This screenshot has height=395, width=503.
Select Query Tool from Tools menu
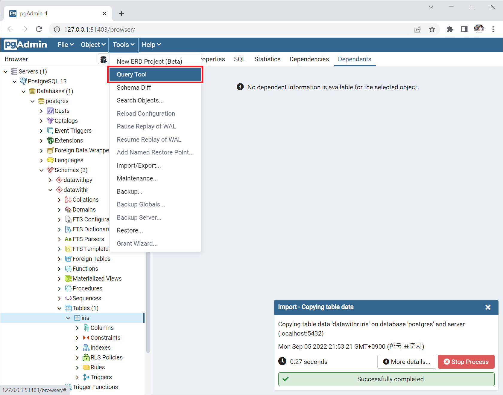pos(155,74)
